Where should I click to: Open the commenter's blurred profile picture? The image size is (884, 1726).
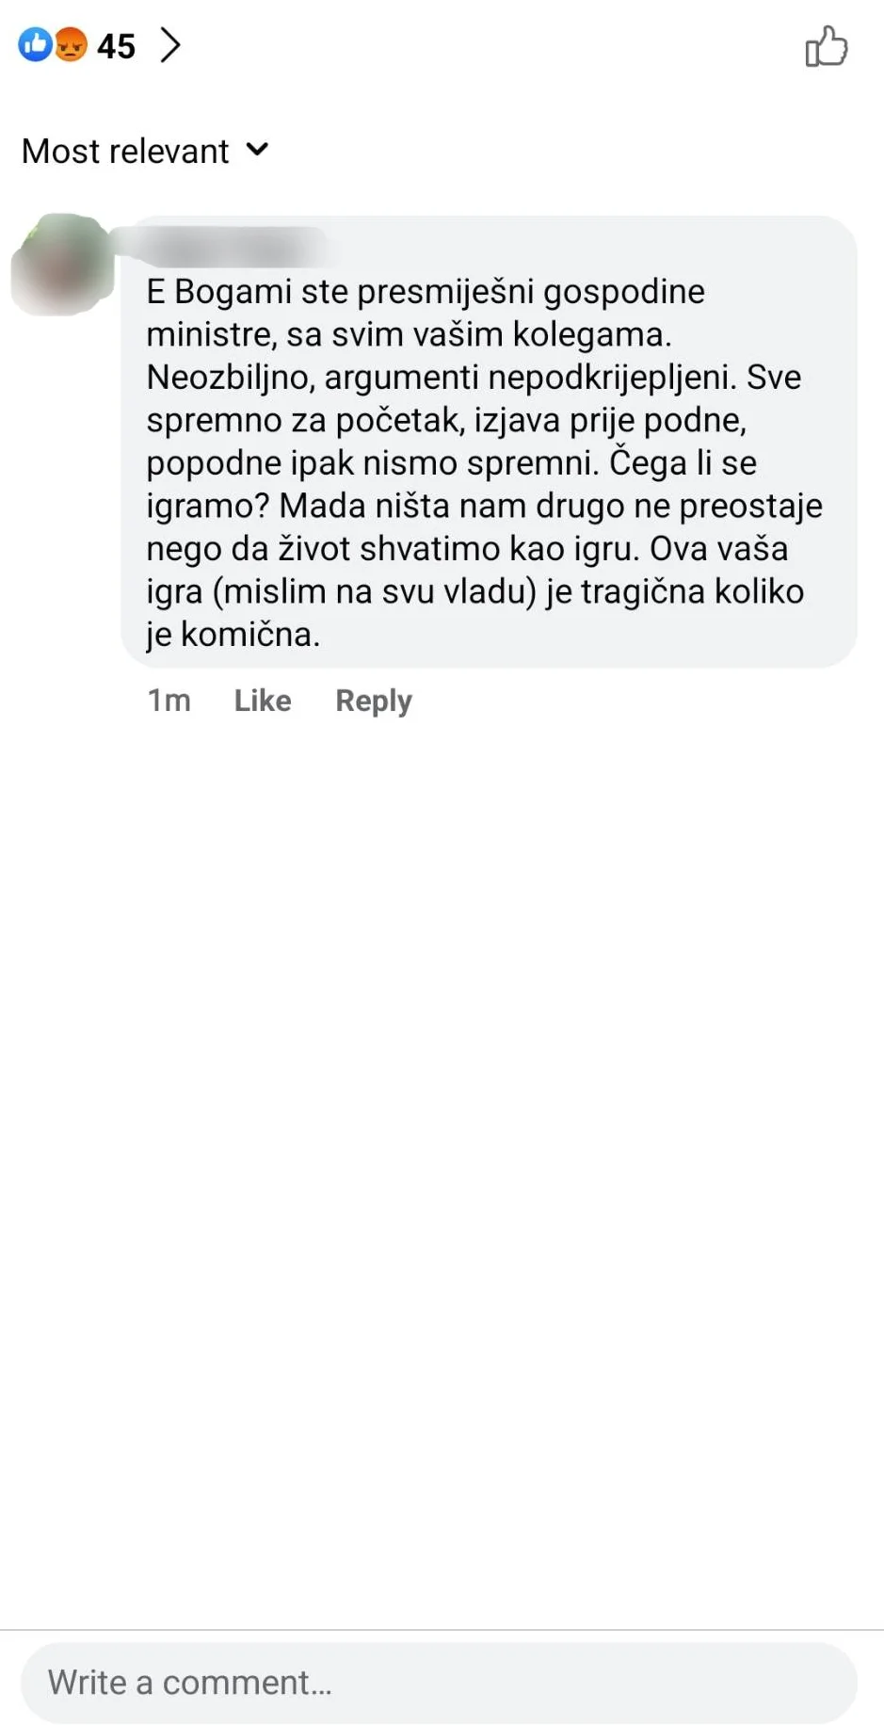coord(61,264)
